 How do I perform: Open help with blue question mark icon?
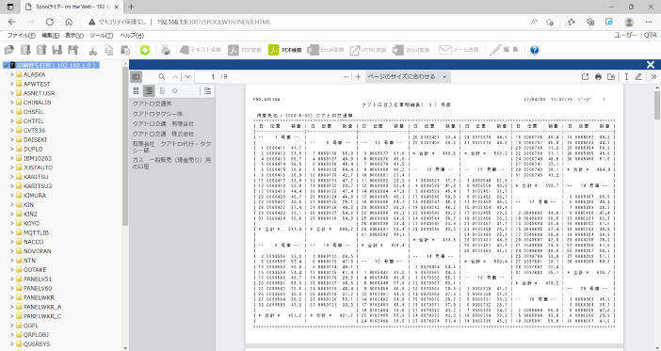pyautogui.click(x=535, y=50)
